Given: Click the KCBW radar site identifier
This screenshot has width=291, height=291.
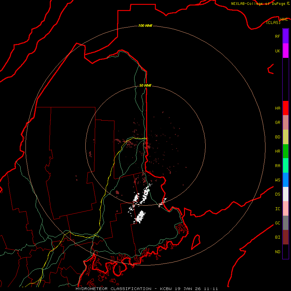Looking at the screenshot, I should pos(166,289).
